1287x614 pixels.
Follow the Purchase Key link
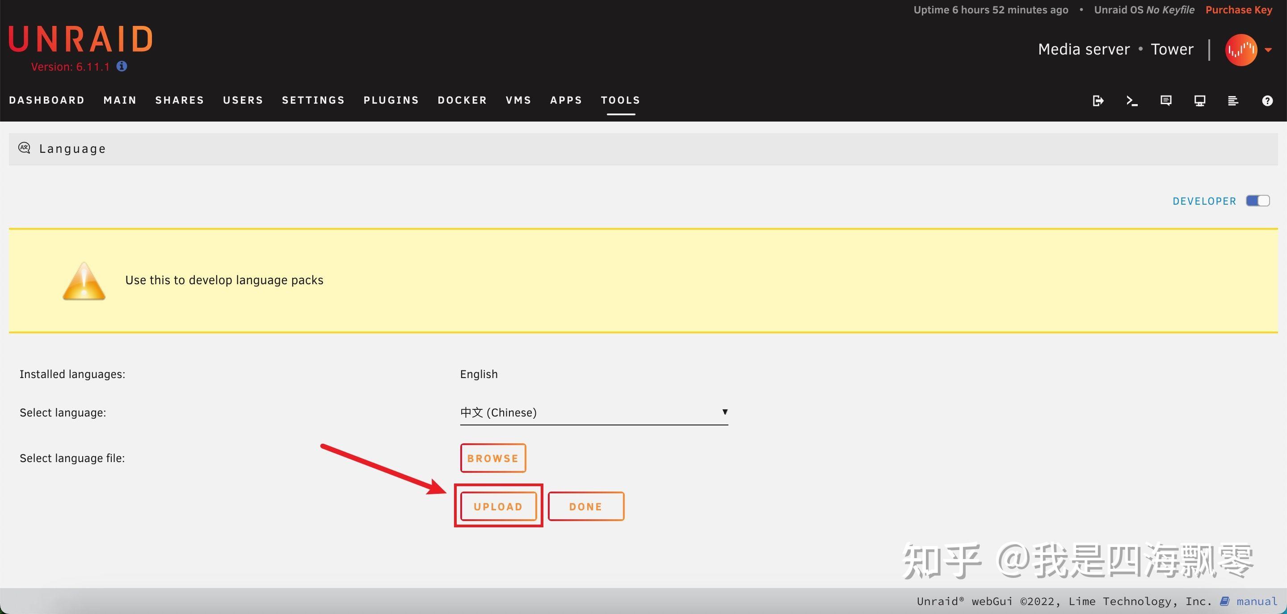click(1239, 10)
